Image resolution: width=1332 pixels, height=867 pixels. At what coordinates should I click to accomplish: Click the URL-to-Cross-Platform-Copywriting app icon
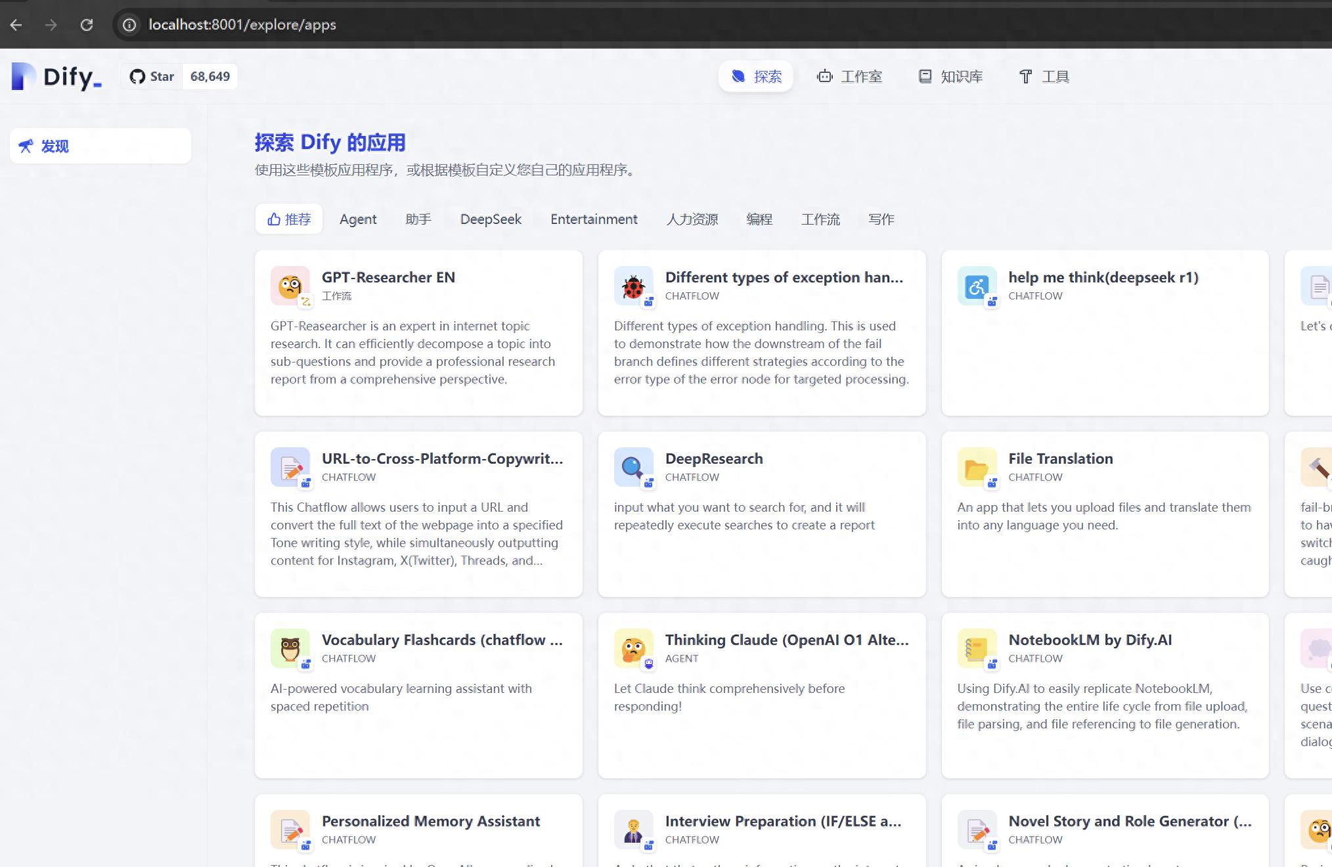290,467
